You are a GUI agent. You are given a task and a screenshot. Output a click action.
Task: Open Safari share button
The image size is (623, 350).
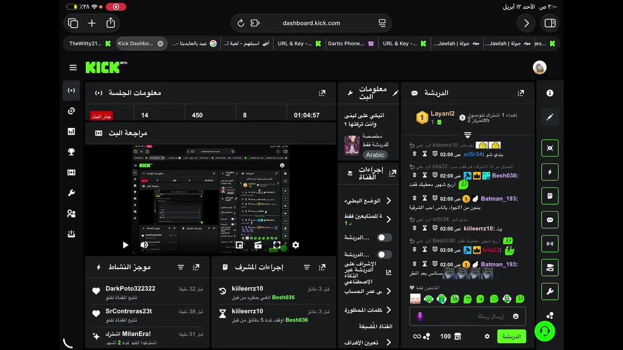tap(110, 23)
